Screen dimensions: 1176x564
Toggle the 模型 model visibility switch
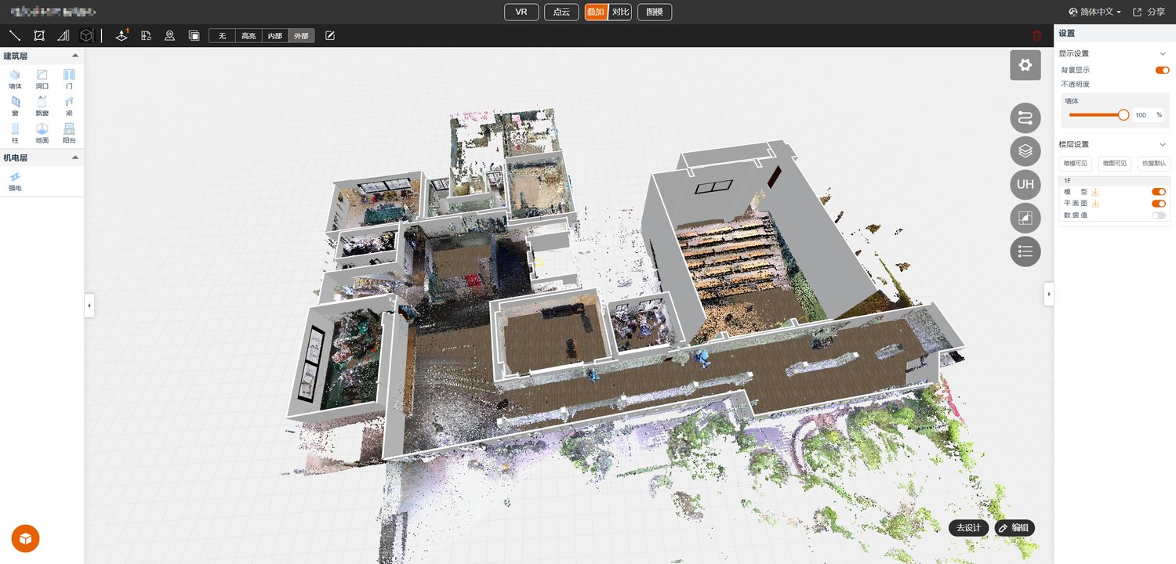coord(1158,192)
